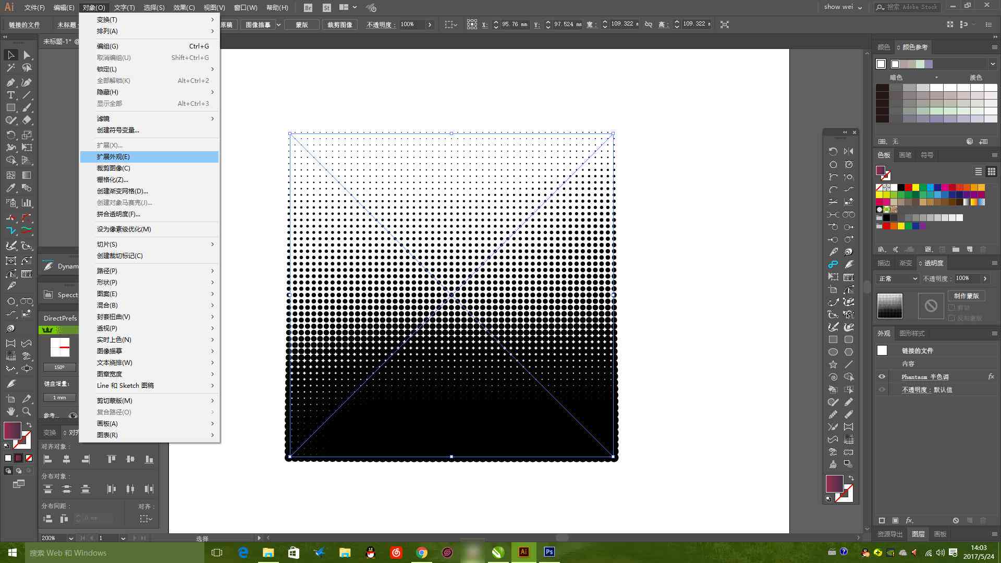Select 拼合透明度(F) option

click(x=118, y=214)
